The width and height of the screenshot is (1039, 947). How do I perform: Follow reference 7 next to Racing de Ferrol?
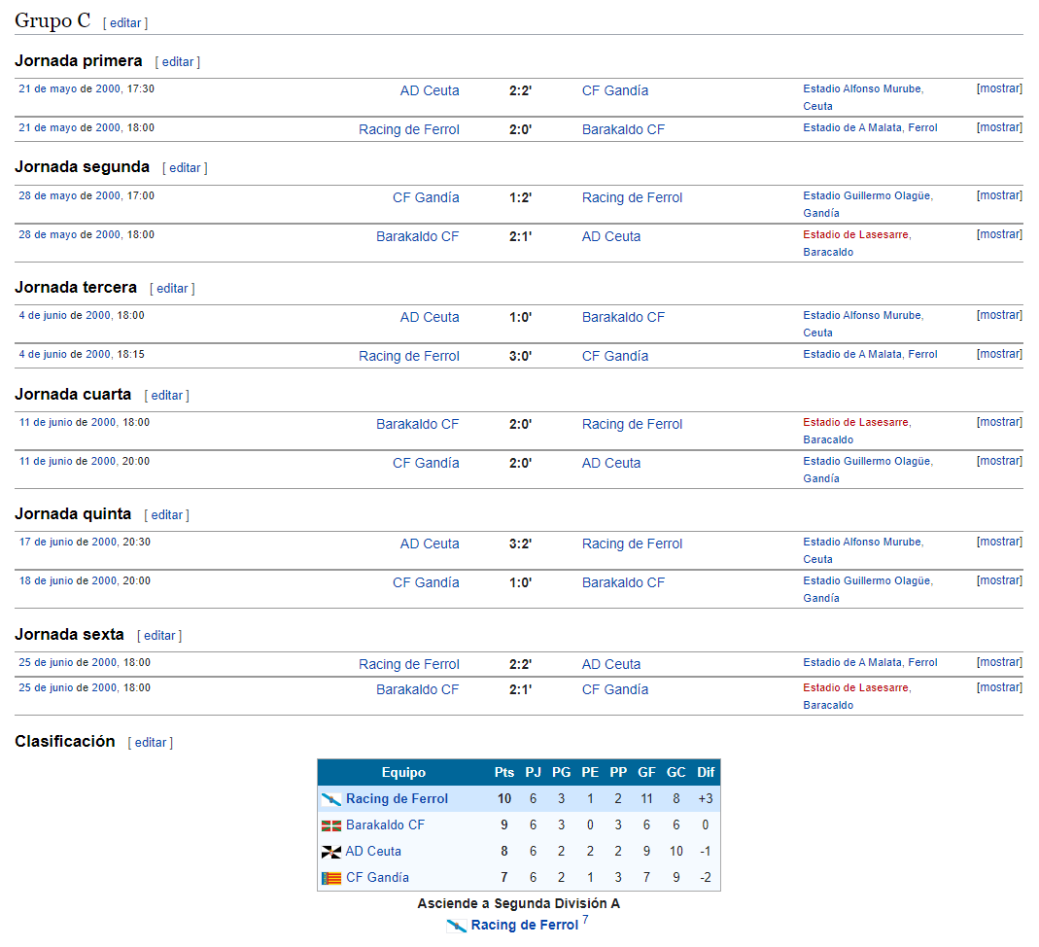pyautogui.click(x=585, y=919)
